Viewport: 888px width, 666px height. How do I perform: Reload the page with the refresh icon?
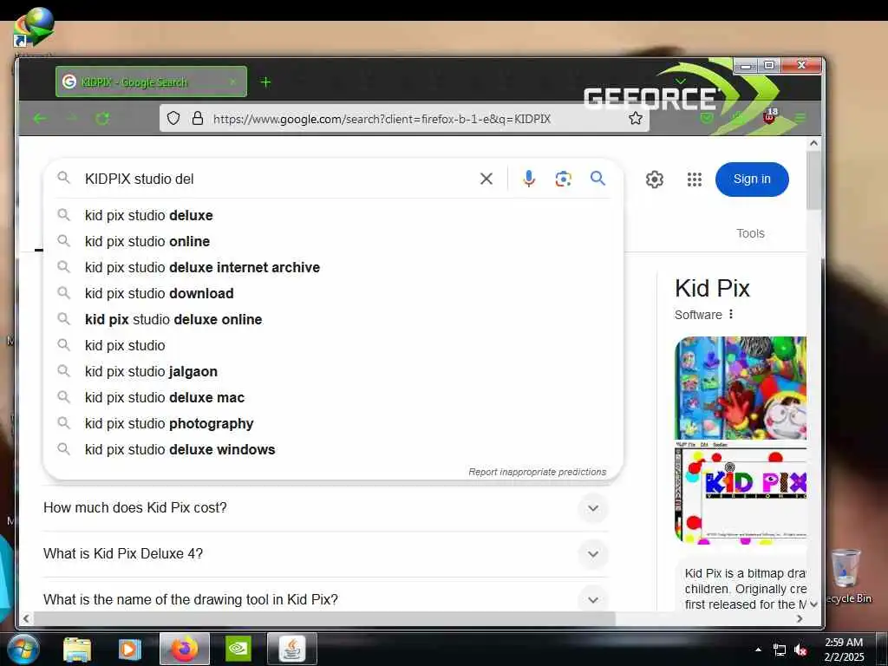[x=102, y=118]
